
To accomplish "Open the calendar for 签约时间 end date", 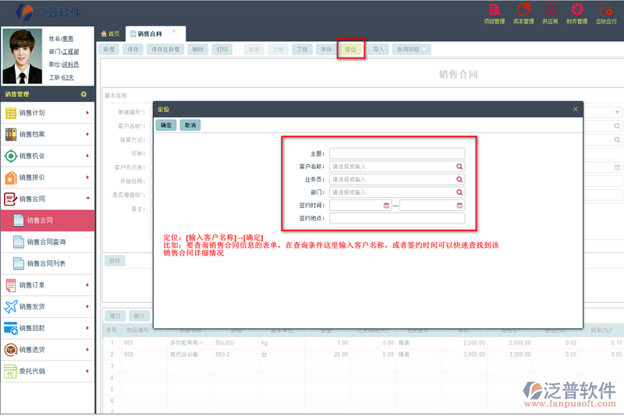I will click(x=459, y=206).
